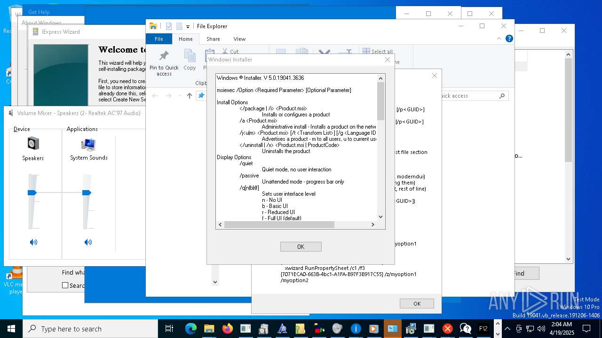Click the system tray volume icon
This screenshot has height=338, width=602.
[x=541, y=329]
